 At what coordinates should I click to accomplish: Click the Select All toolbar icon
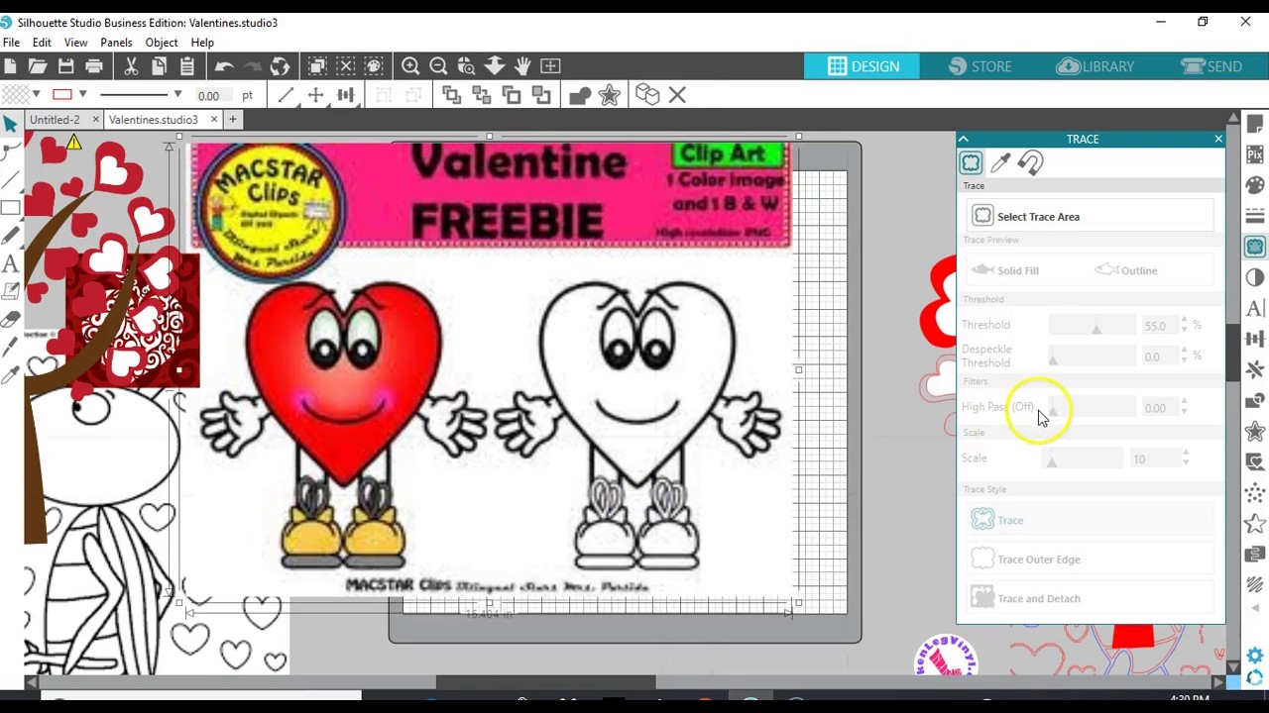pyautogui.click(x=317, y=66)
